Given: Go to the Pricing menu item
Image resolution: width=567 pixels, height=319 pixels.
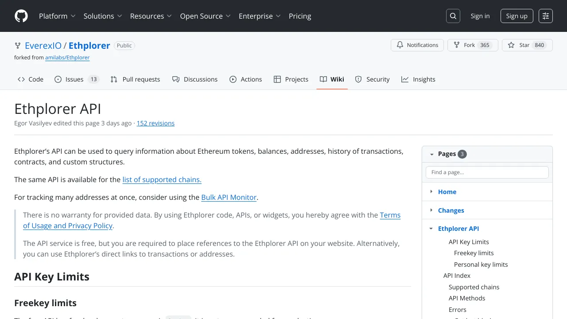Looking at the screenshot, I should click(300, 16).
